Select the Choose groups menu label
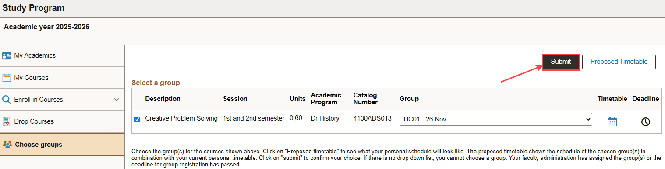Image resolution: width=665 pixels, height=169 pixels. pyautogui.click(x=39, y=145)
